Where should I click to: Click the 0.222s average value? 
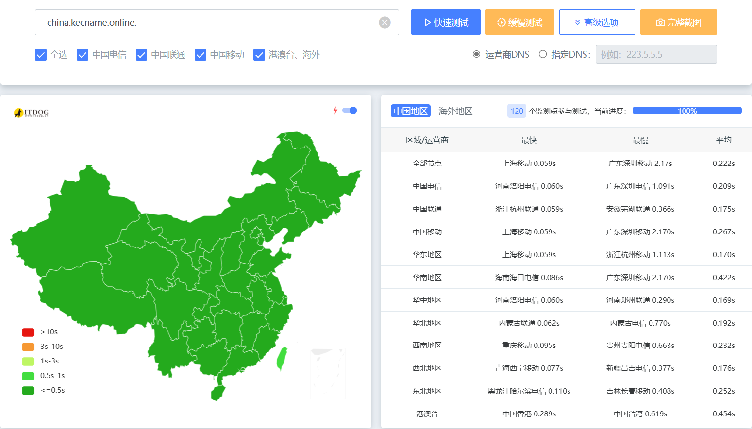724,164
